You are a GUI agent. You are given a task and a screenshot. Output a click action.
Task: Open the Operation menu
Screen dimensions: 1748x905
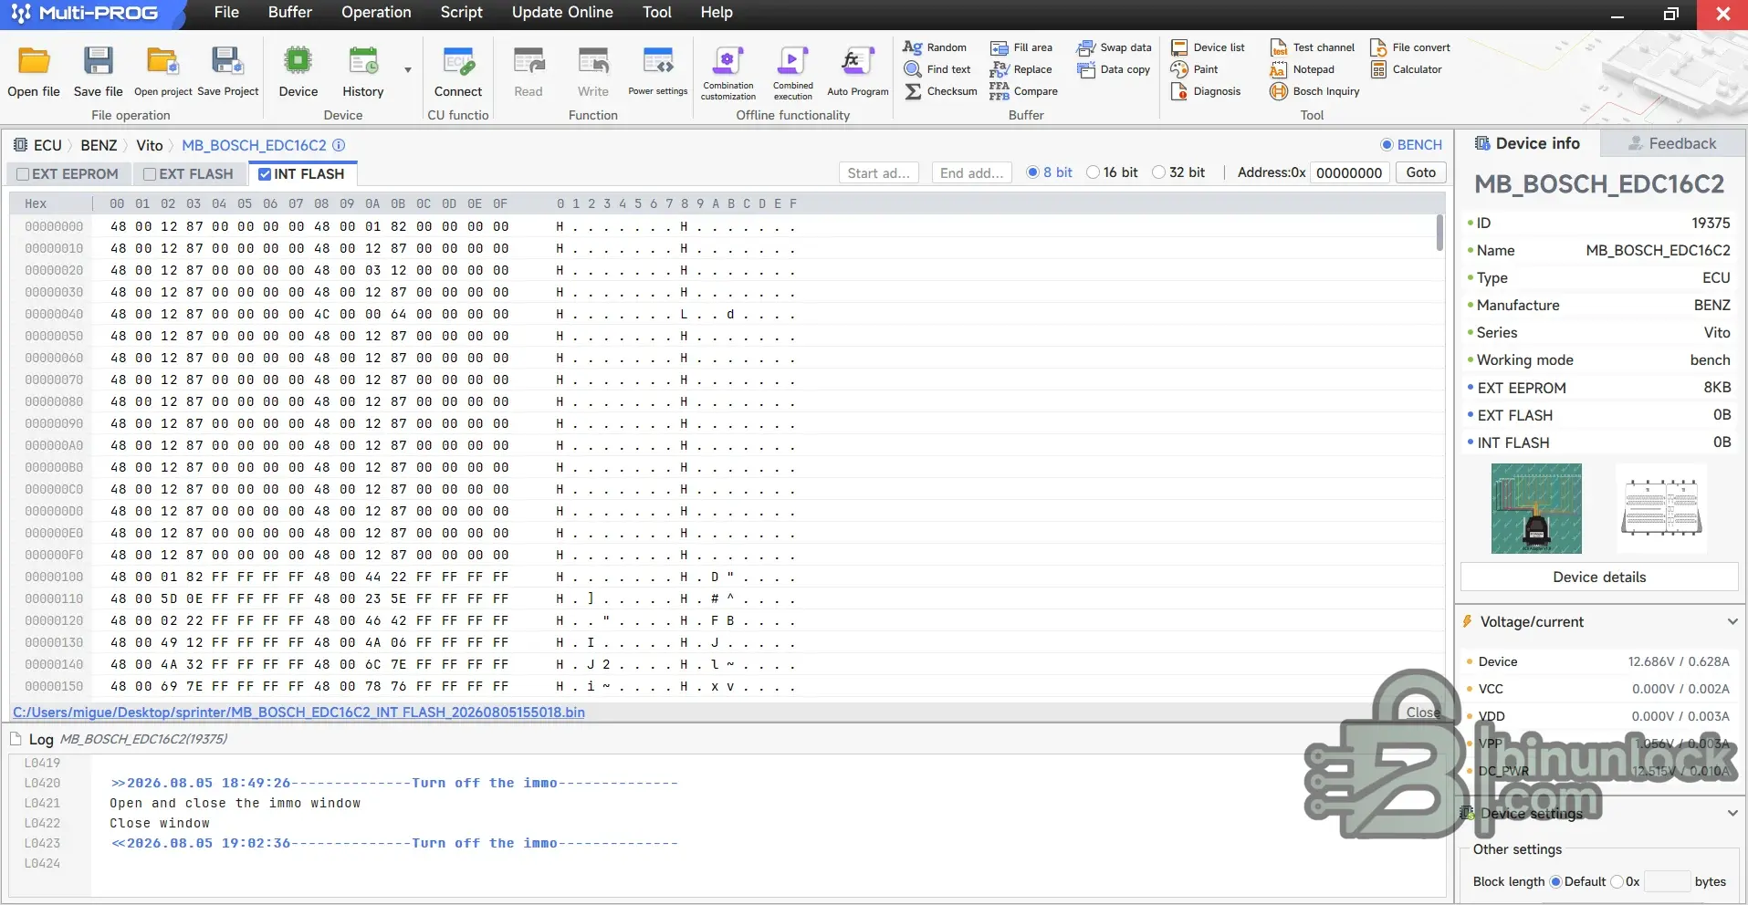tap(376, 13)
